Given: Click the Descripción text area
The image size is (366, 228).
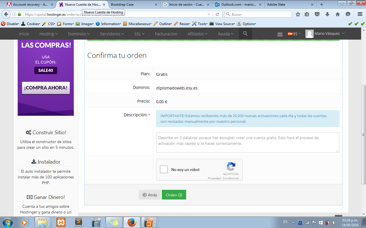Looking at the screenshot, I should 247,142.
